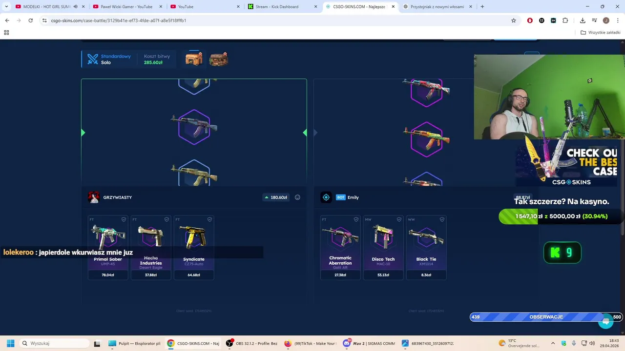Click the Primal Saber UMP-45 skin card
This screenshot has height=351, width=625.
[x=108, y=248]
